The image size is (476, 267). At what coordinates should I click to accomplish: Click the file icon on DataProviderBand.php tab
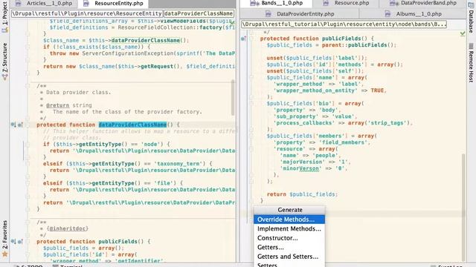pyautogui.click(x=393, y=3)
